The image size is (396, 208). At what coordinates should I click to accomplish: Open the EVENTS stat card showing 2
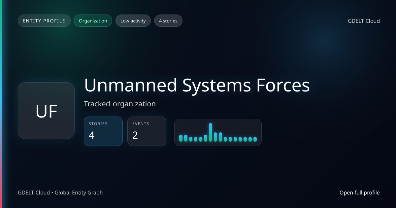coord(147,131)
